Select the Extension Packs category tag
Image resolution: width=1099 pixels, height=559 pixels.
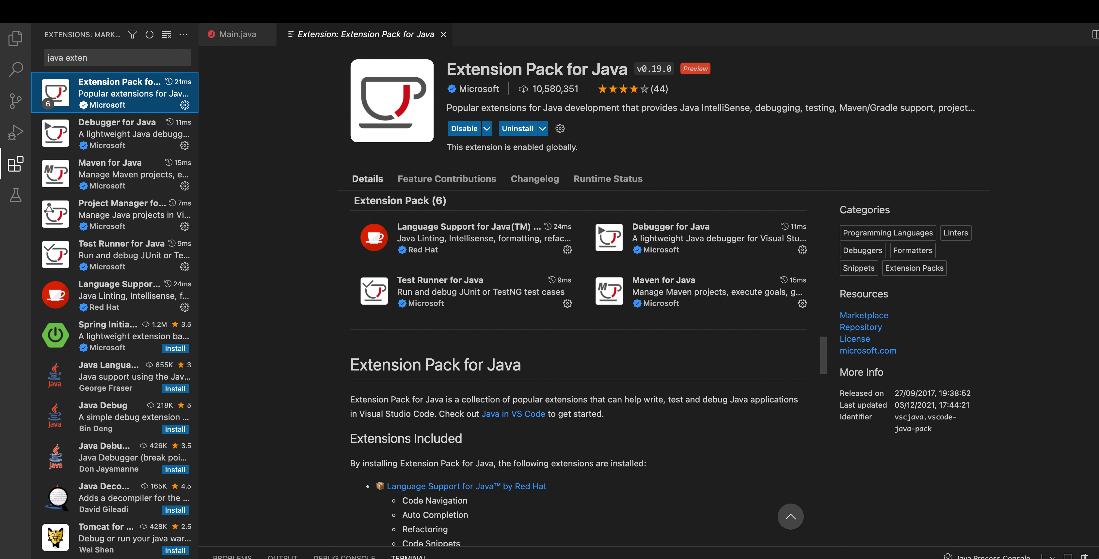click(914, 268)
